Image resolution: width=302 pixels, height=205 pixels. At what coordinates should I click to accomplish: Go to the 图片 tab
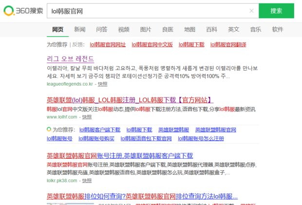(145, 29)
